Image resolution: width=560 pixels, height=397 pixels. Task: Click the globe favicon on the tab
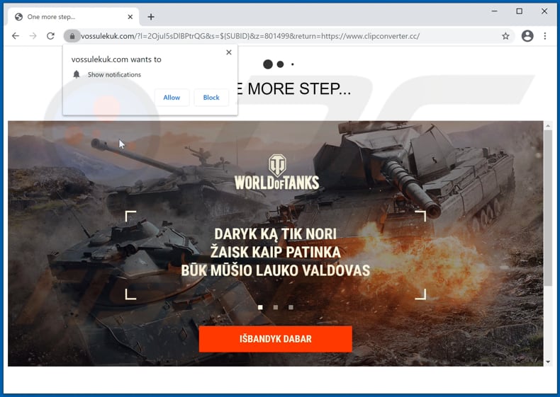(19, 17)
